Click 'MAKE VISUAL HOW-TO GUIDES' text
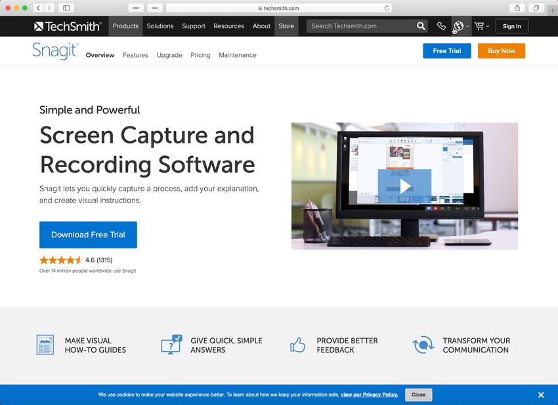Viewport: 558px width, 405px height. coord(95,345)
